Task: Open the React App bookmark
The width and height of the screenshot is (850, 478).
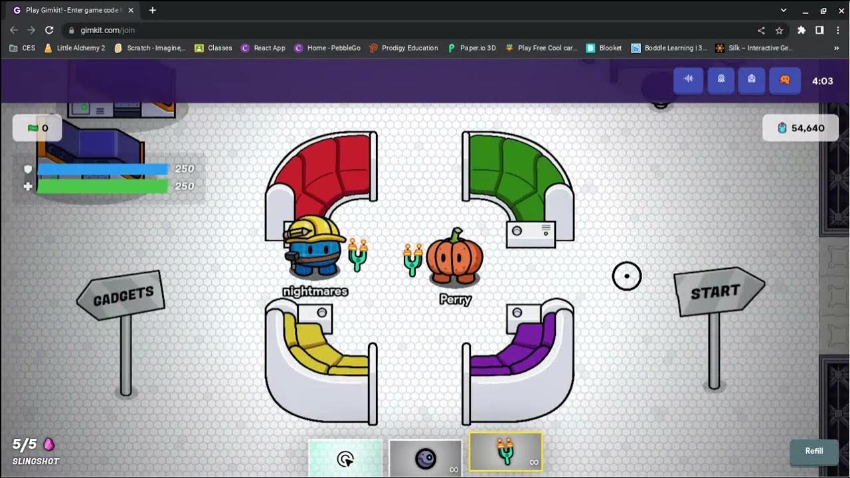Action: pos(263,48)
